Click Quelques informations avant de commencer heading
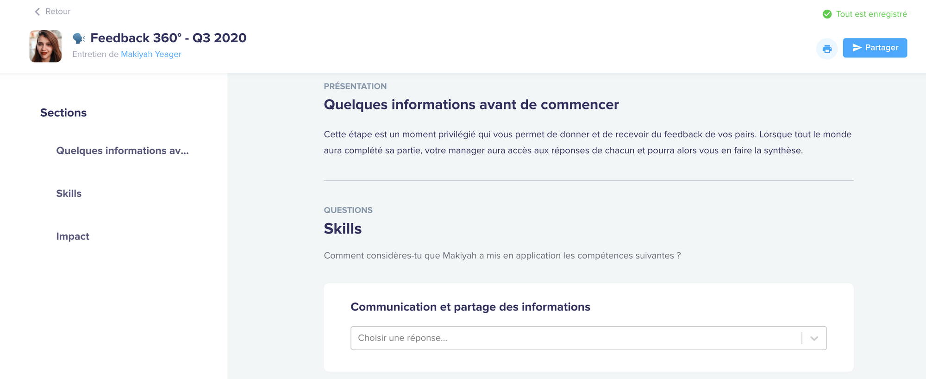926x379 pixels. tap(471, 105)
